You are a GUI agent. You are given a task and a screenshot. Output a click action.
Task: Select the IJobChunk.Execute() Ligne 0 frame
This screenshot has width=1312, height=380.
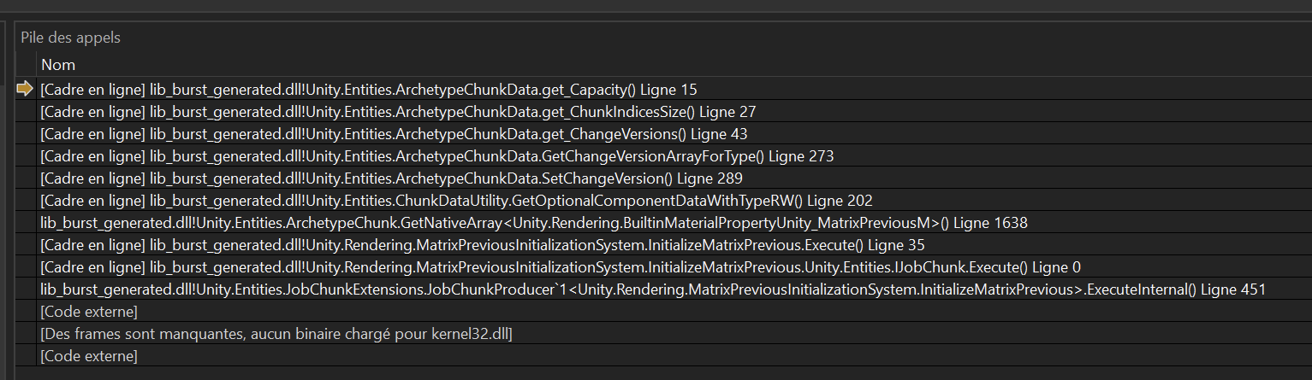(x=560, y=267)
